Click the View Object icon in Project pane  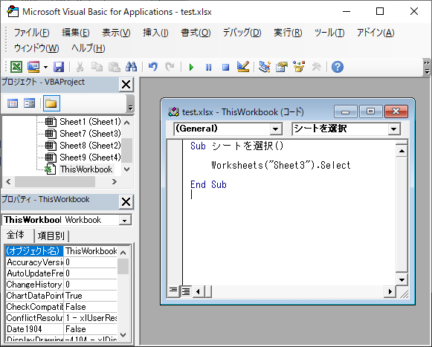30,103
